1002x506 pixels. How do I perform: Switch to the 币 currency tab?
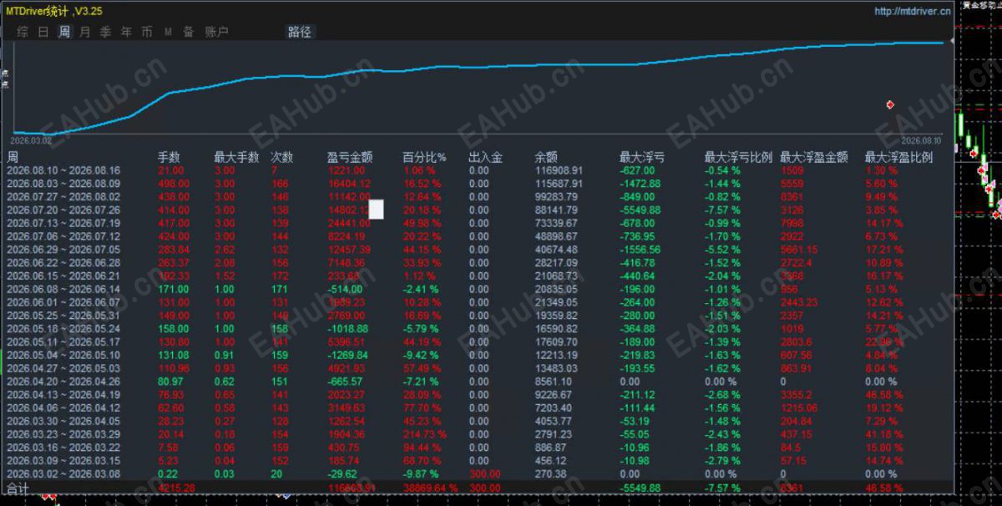[147, 32]
